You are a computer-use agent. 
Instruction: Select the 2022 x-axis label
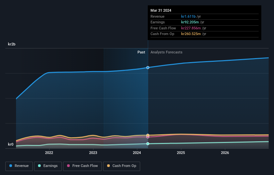pyautogui.click(x=49, y=153)
